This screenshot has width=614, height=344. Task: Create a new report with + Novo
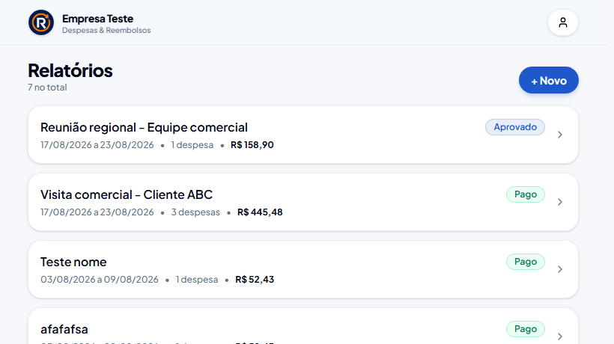tap(549, 80)
